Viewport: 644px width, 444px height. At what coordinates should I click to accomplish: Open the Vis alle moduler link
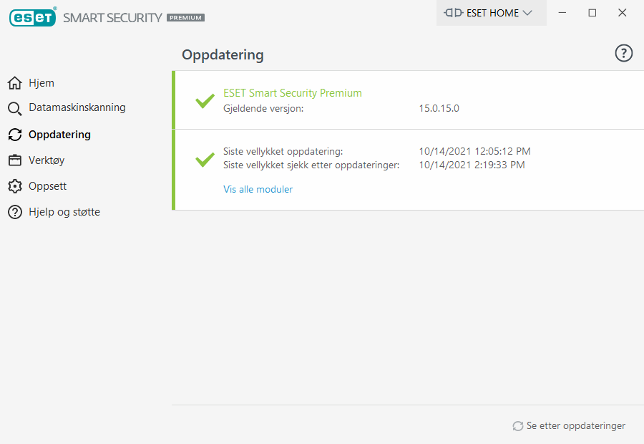pos(258,189)
